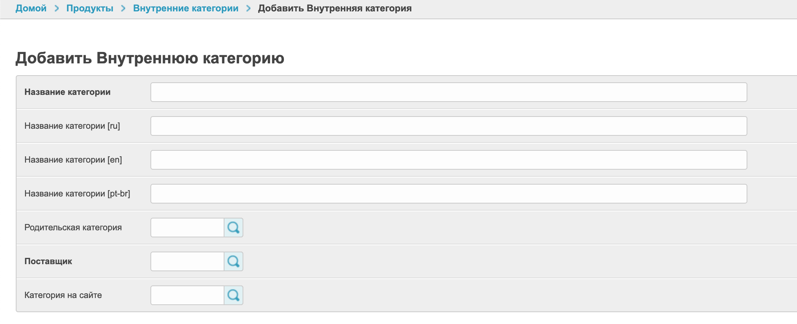Click the Название категории [pt-br] label
The width and height of the screenshot is (797, 324).
coord(77,194)
